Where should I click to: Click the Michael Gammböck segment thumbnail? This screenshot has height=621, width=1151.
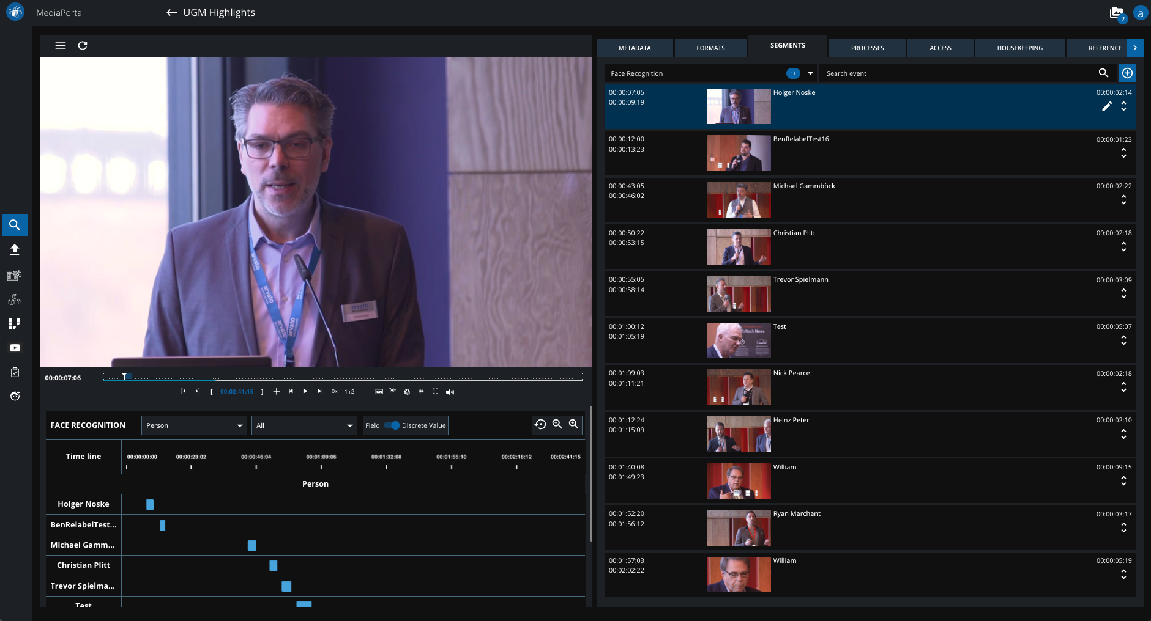pyautogui.click(x=739, y=200)
